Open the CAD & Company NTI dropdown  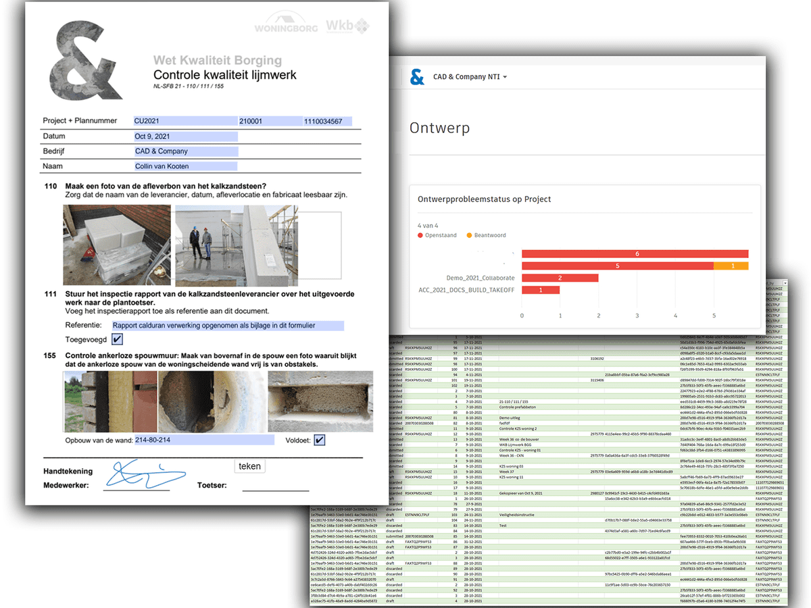470,77
